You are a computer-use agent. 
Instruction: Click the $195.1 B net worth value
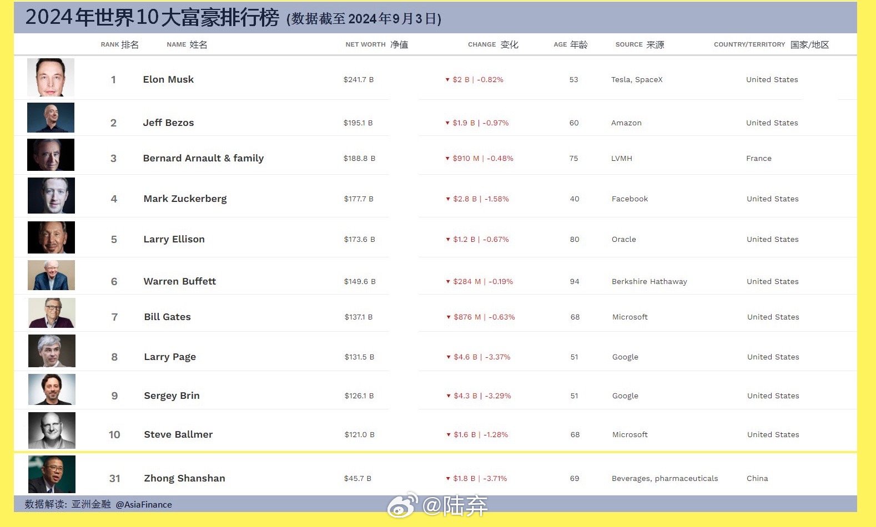pos(358,123)
